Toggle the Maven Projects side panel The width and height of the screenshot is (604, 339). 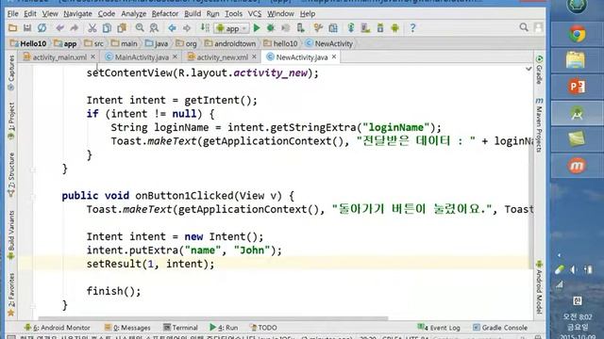pos(539,125)
